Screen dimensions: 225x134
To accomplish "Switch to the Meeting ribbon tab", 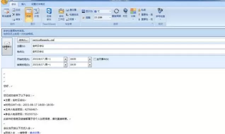I will pyautogui.click(x=14, y=4).
